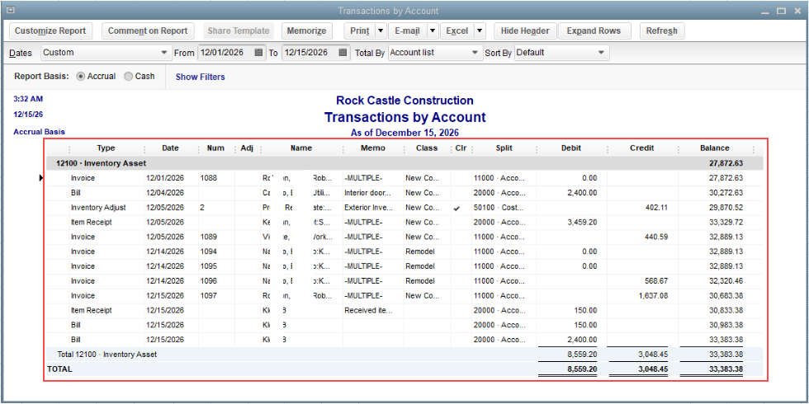The height and width of the screenshot is (404, 809).
Task: Click the window menu icon in title bar
Action: [x=10, y=10]
